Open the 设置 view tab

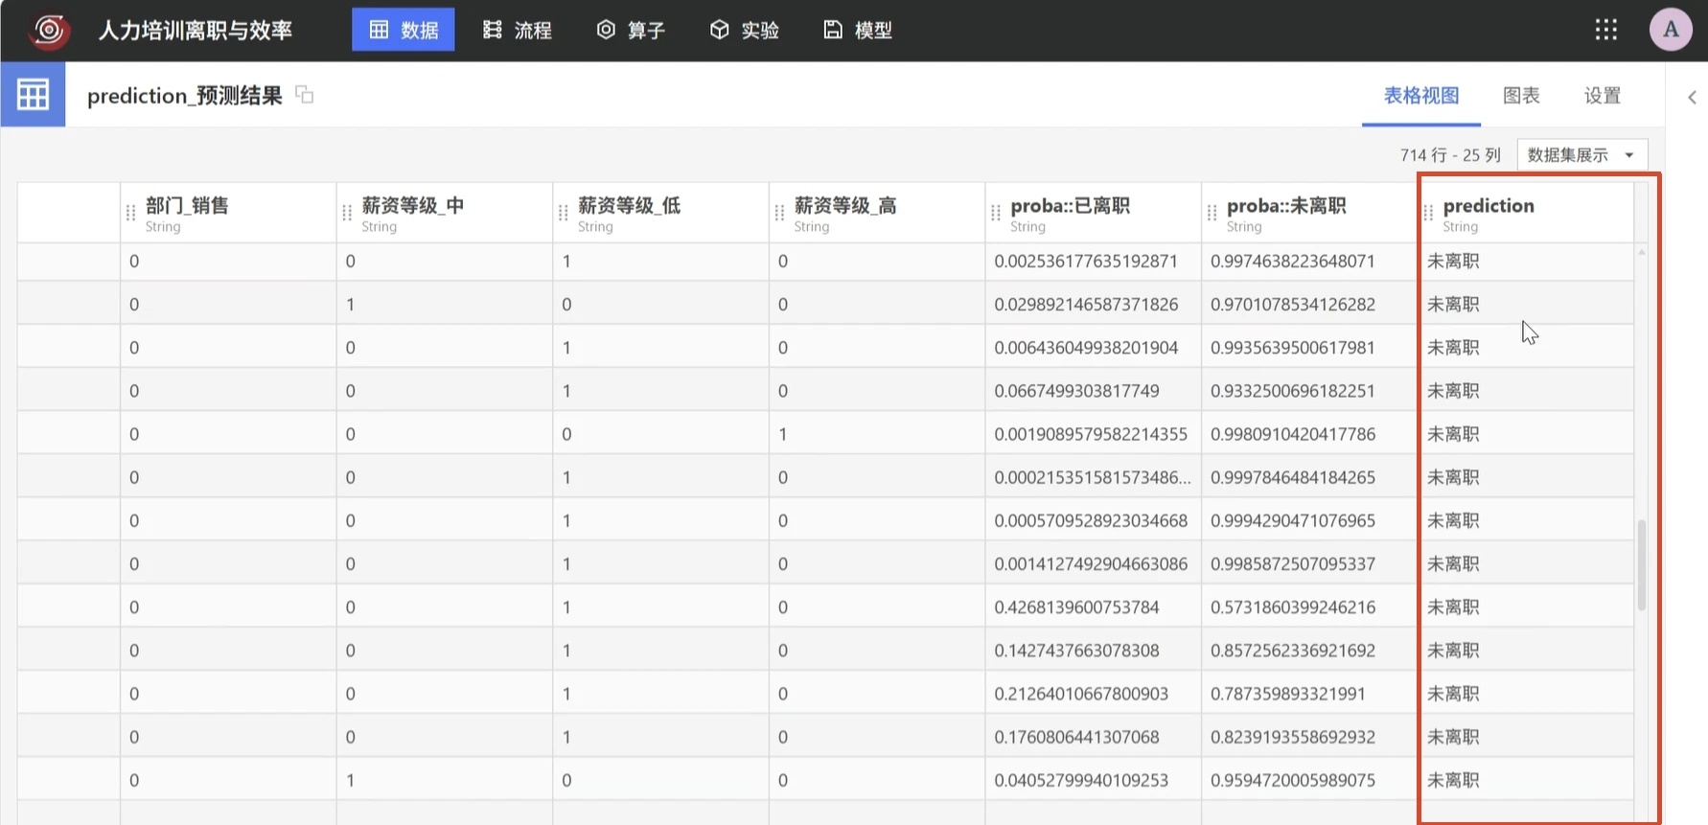click(x=1603, y=95)
